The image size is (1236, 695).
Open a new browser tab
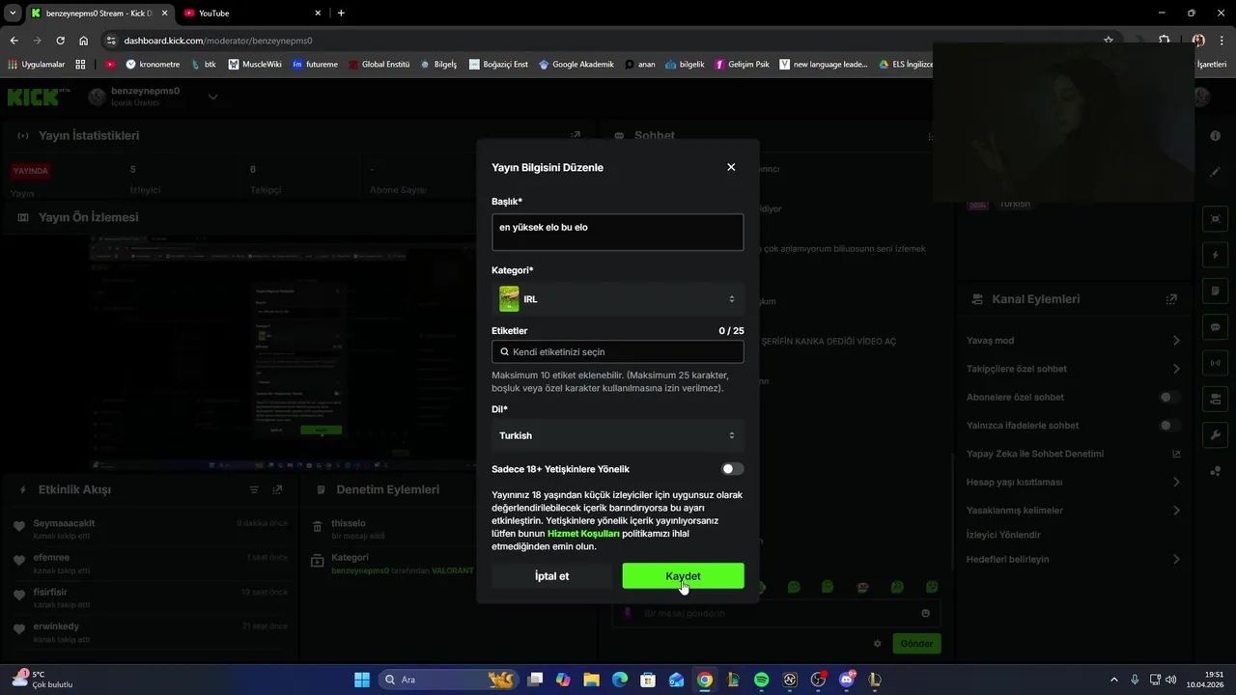[341, 14]
